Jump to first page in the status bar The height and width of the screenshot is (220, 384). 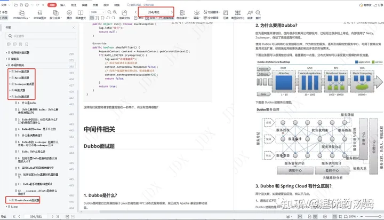tap(14, 217)
